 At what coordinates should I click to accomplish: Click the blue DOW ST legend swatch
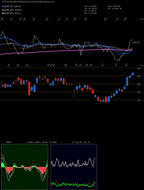(x=3, y=6)
